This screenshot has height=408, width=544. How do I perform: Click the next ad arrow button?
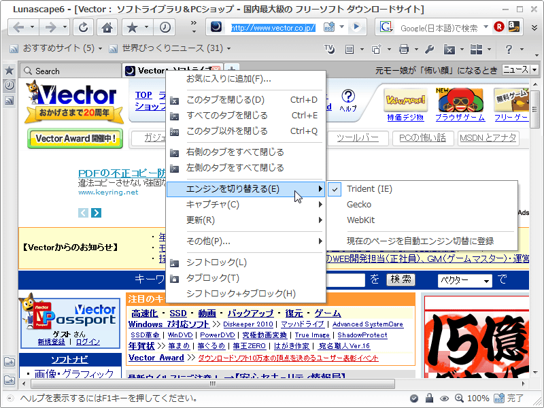(x=96, y=213)
